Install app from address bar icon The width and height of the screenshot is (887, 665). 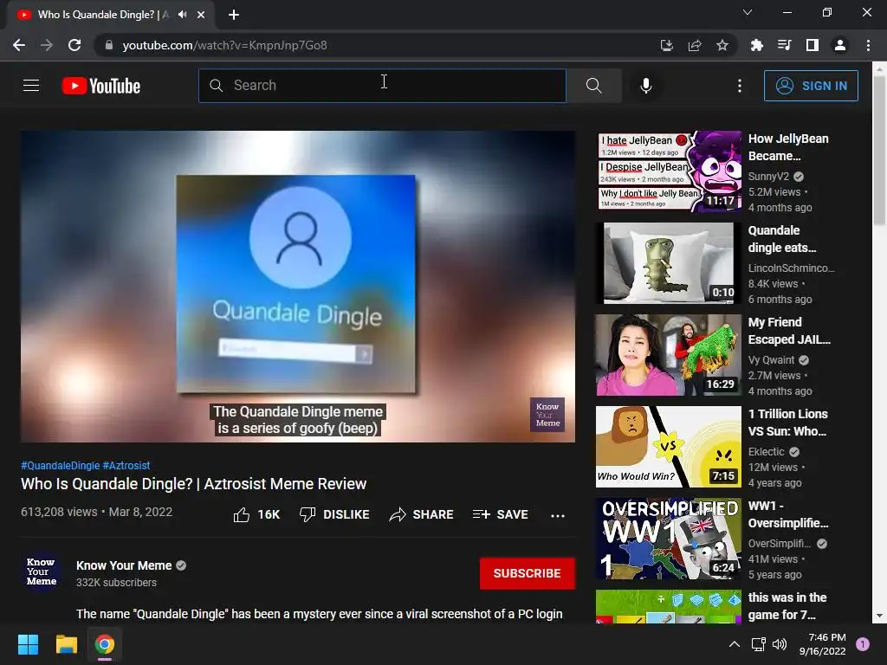pos(667,45)
